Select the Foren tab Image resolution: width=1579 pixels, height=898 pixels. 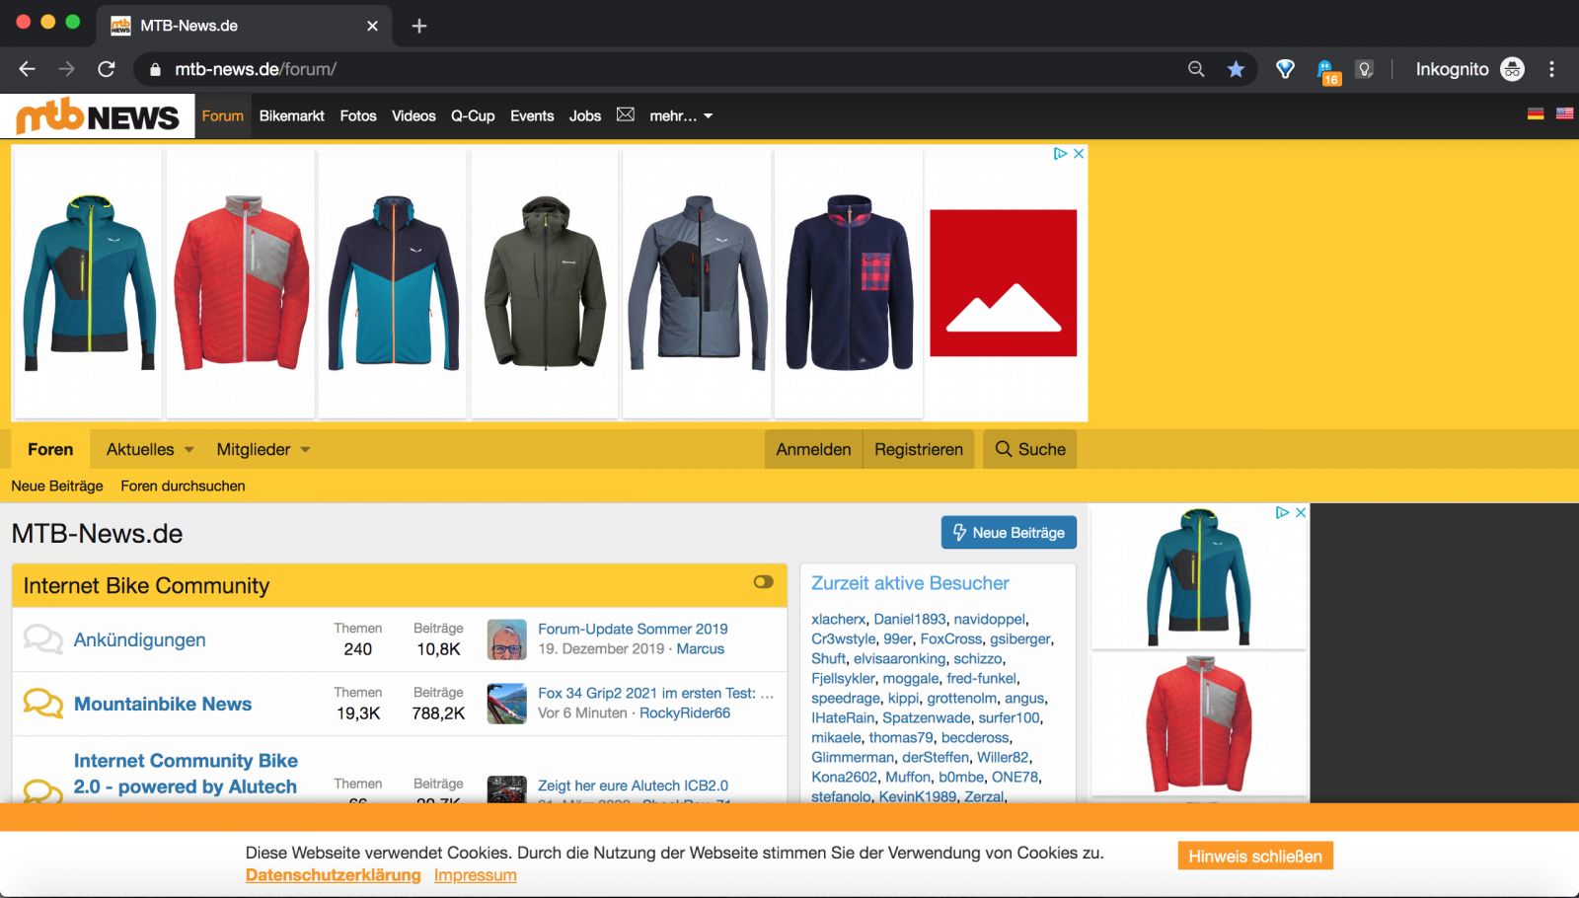(x=50, y=449)
